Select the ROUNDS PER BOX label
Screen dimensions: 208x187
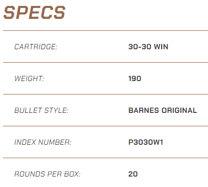(x=47, y=174)
